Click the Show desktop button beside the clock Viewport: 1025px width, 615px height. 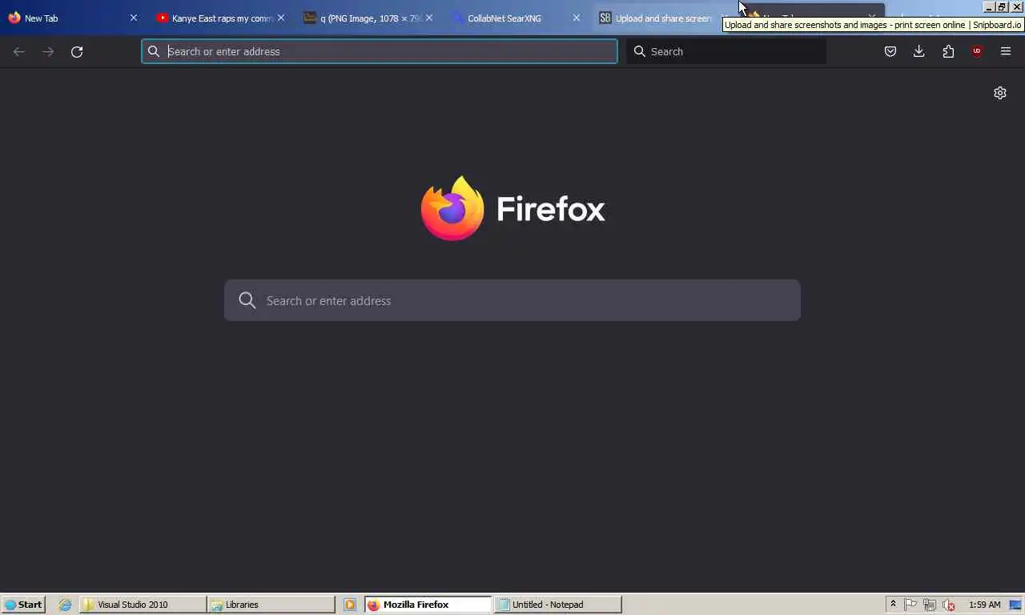[x=1016, y=605]
